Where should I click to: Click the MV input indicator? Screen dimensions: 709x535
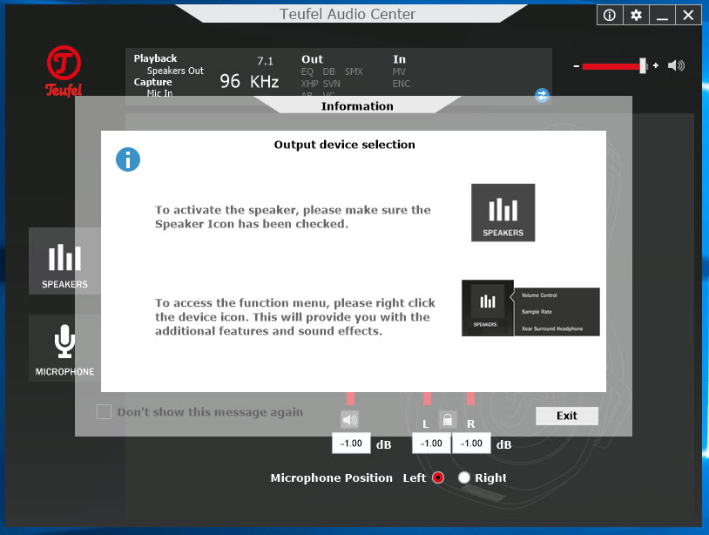399,71
